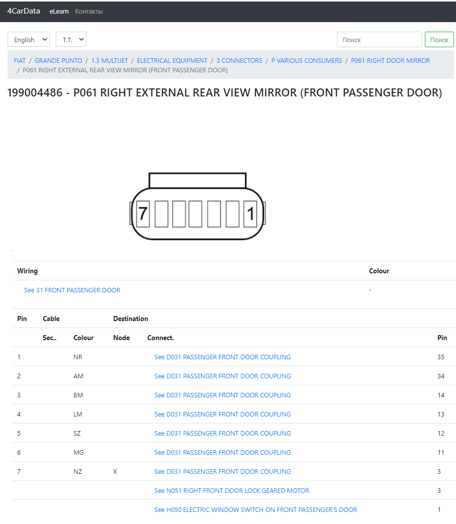Click the Connect. sub-header

[x=160, y=338]
